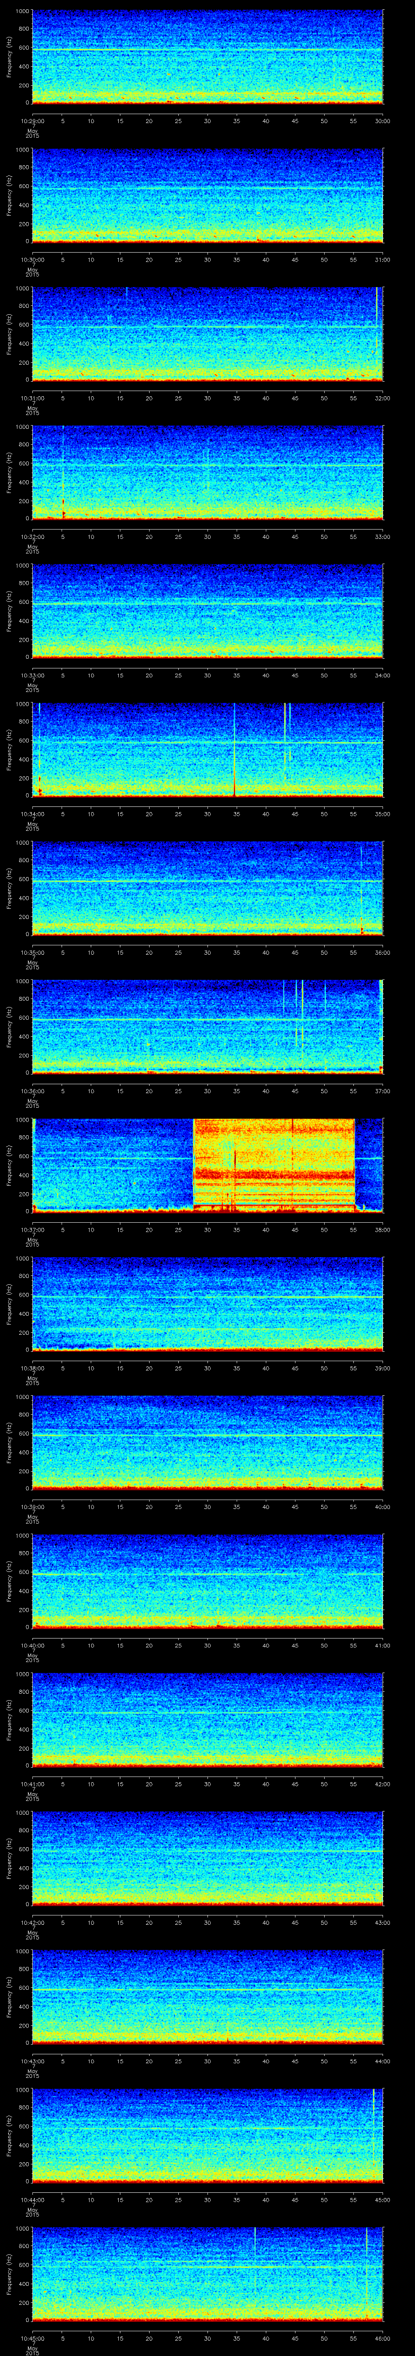Image resolution: width=415 pixels, height=2356 pixels.
Task: Select the spectrogram panel starting at 10:39:00
Action: [207, 1442]
